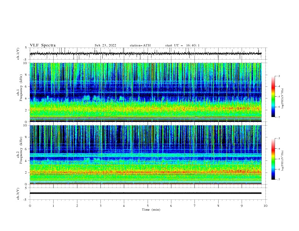Viewport: 299px width, 231px height.
Task: Click the "4" kHz tick on the ch.2 frequency axis
Action: coord(26,161)
